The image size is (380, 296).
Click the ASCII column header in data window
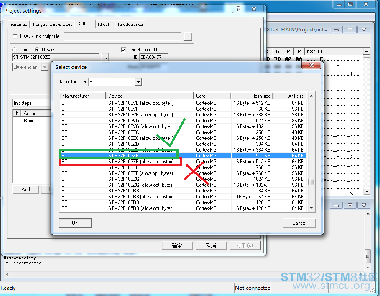334,51
